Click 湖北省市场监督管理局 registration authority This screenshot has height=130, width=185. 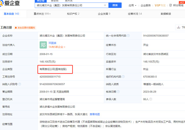coord(52,99)
